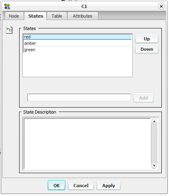Image resolution: width=169 pixels, height=196 pixels.
Task: Click the network icon in the title bar
Action: pos(7,6)
